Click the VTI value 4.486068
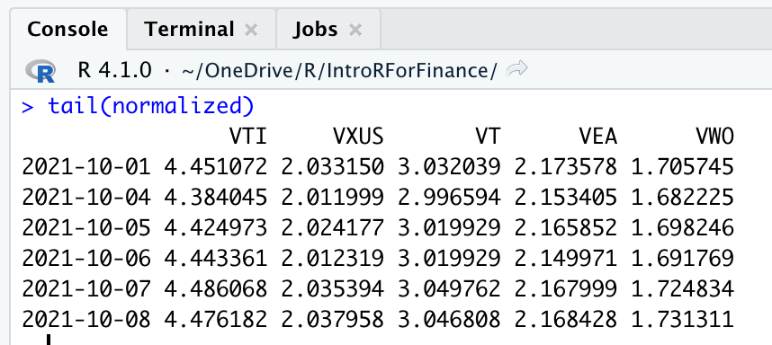The width and height of the screenshot is (772, 345). pos(216,289)
